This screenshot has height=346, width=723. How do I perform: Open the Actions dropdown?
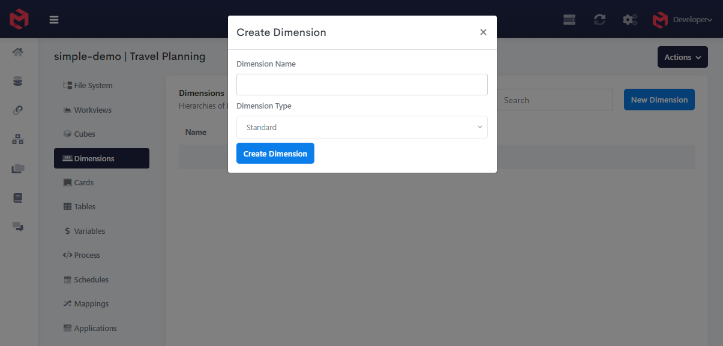[x=682, y=56]
